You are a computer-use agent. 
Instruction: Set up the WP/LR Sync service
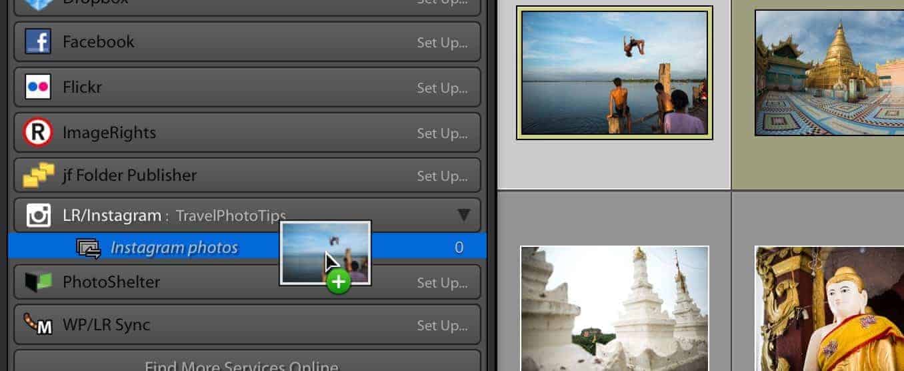(442, 326)
